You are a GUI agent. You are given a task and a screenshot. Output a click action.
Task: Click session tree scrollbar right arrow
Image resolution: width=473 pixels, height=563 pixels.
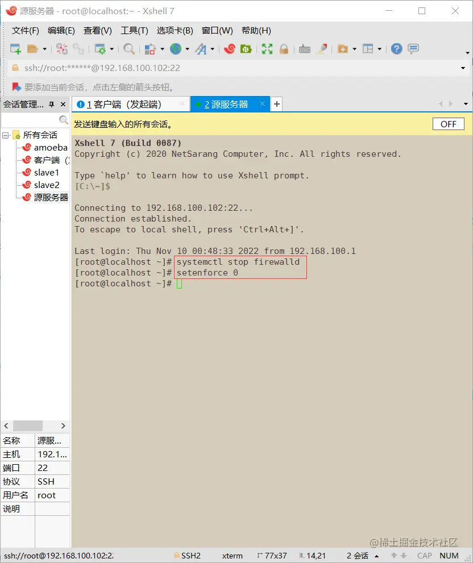coord(63,426)
